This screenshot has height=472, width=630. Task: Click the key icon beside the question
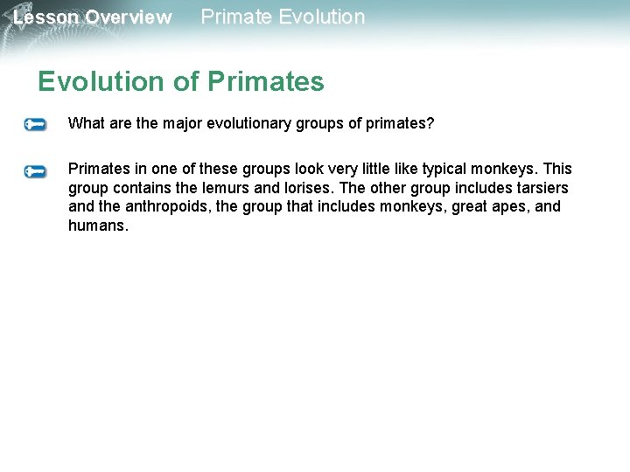[x=35, y=124]
